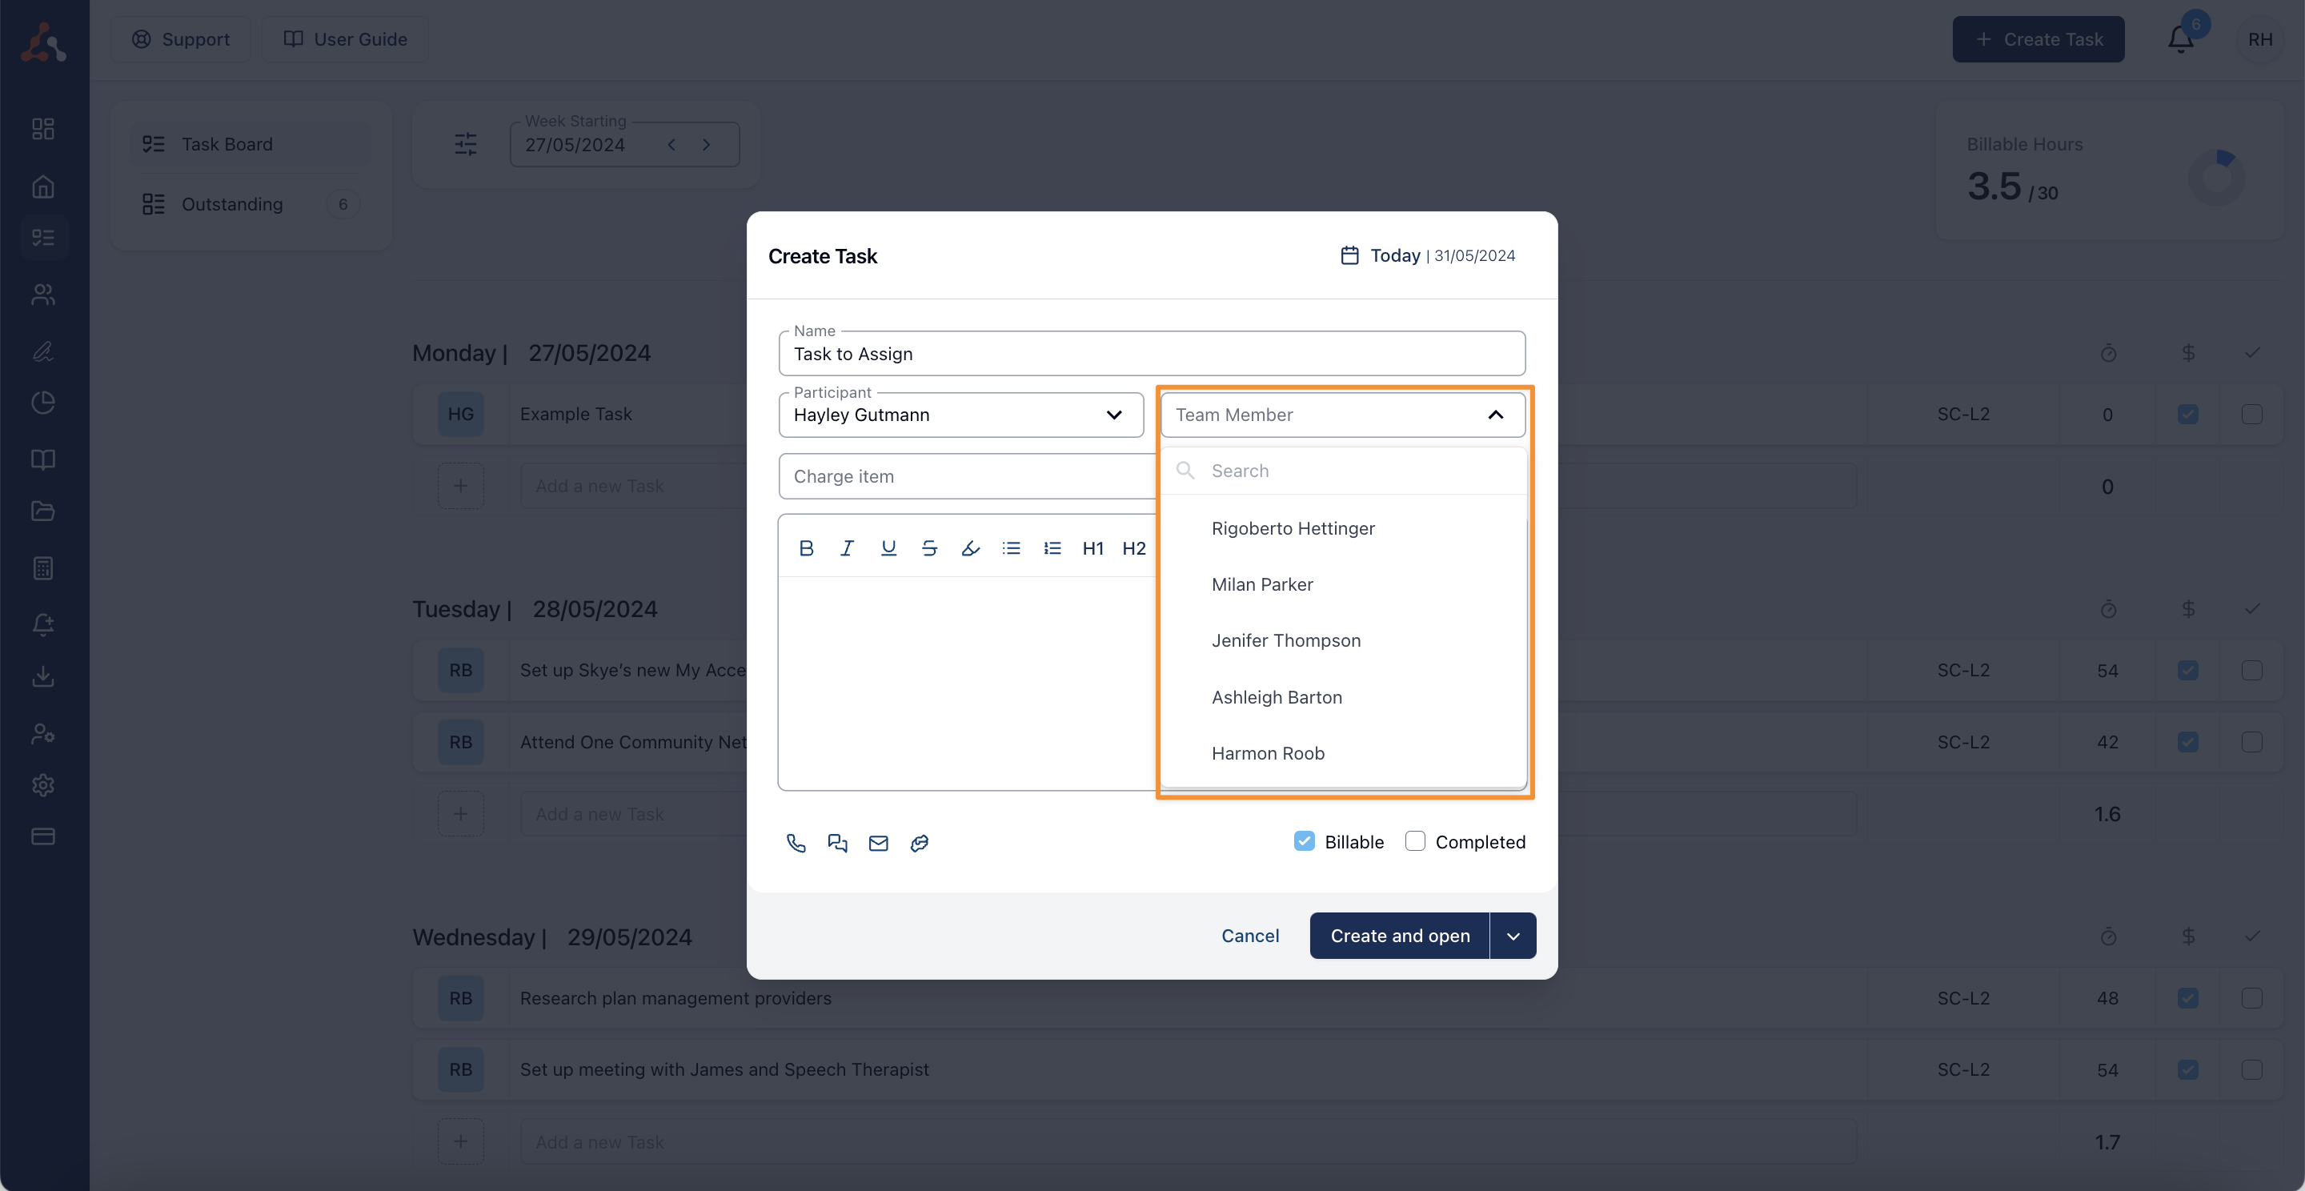
Task: Toggle billable on the Attend One Community row
Action: 2188,742
